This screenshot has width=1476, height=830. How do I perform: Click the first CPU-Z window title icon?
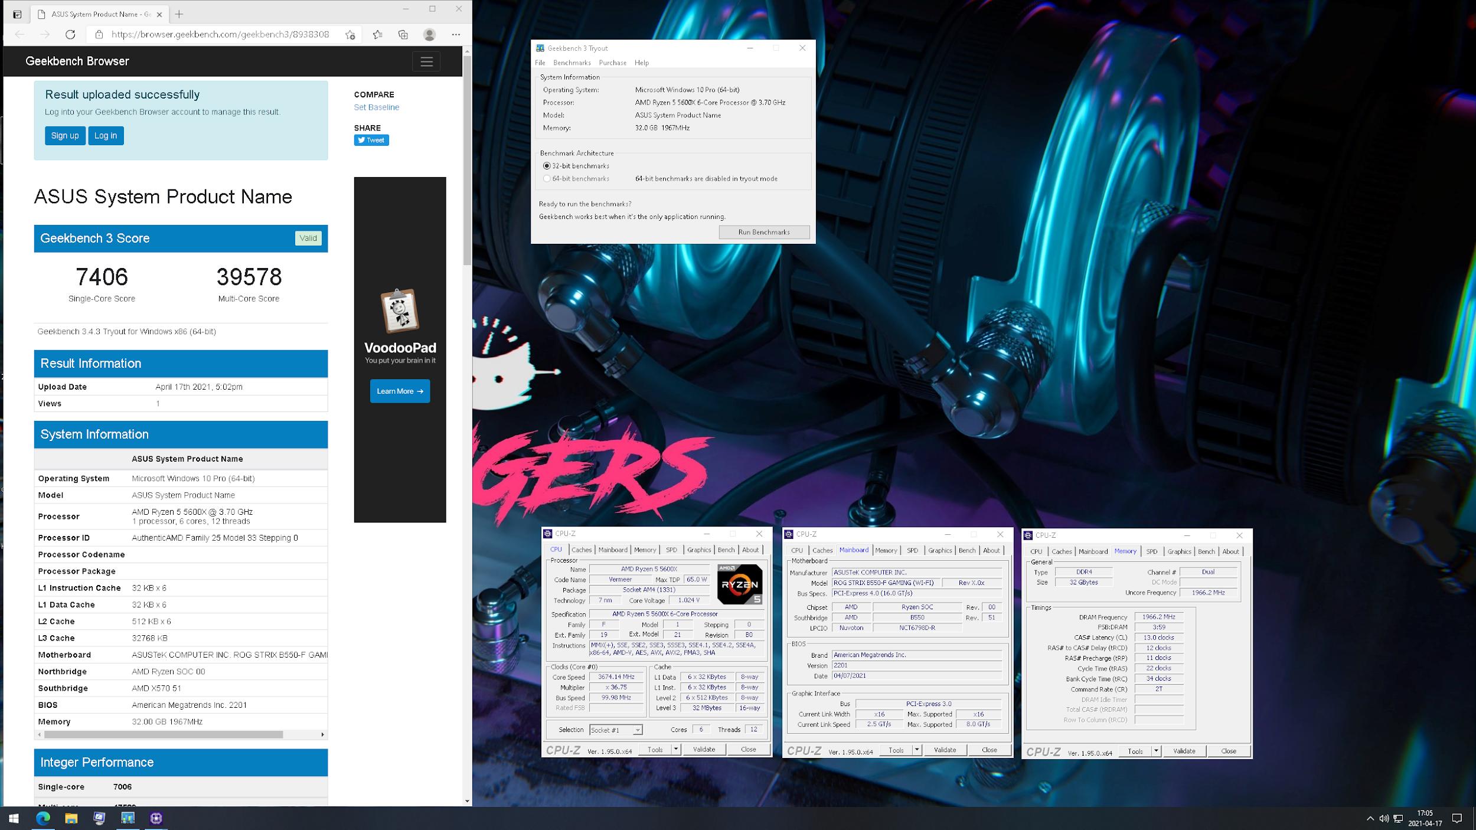548,534
